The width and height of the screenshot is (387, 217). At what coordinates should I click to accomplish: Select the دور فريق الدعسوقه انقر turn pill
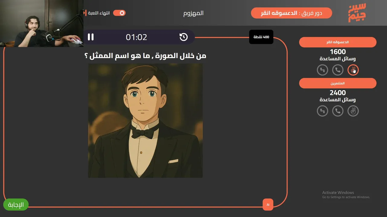291,13
